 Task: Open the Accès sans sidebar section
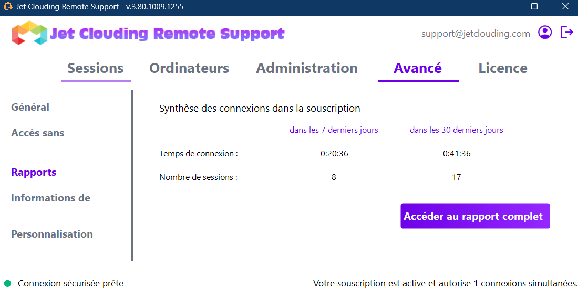coord(38,133)
